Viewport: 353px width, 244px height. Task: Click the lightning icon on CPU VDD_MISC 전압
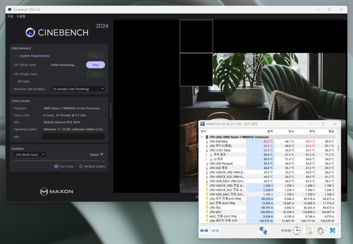(207, 194)
